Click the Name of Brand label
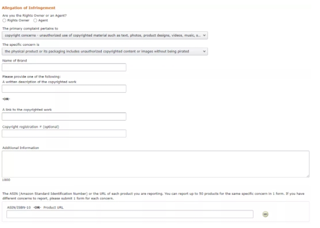This screenshot has height=228, width=320. coord(14,60)
